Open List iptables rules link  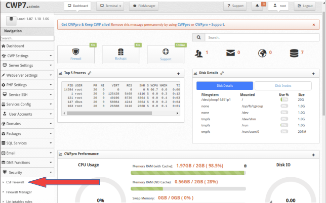click(19, 201)
